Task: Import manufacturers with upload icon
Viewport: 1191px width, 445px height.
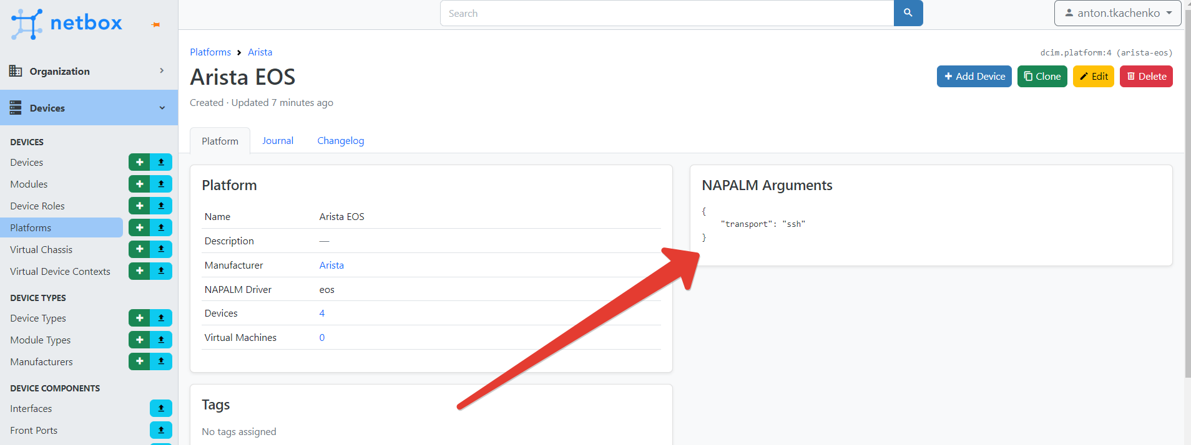Action: (161, 361)
